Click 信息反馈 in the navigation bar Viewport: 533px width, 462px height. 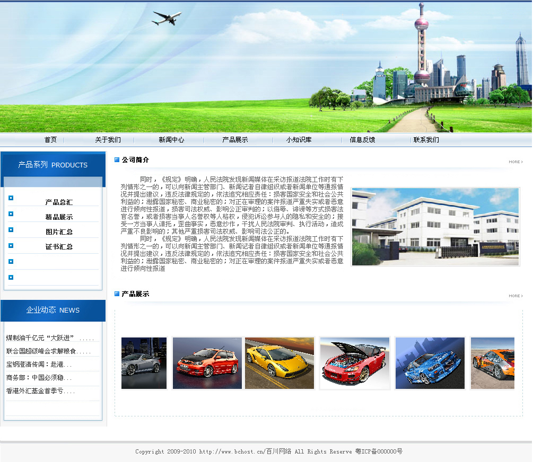362,140
